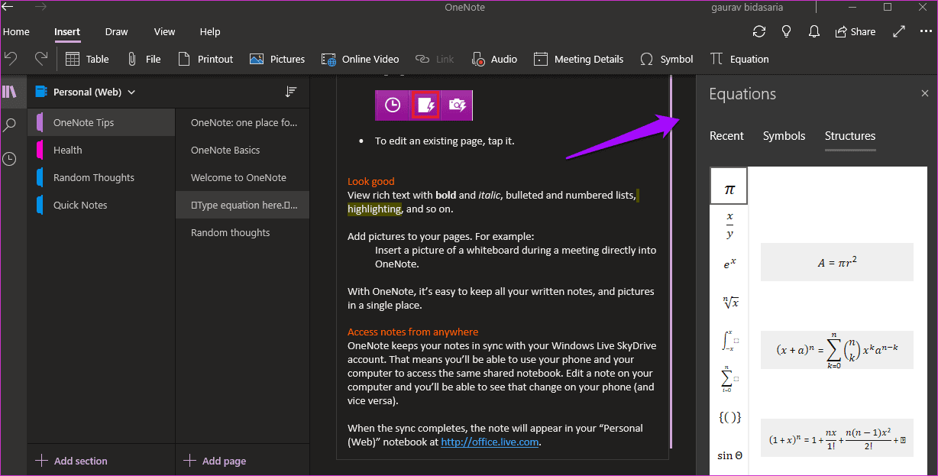The image size is (938, 476).
Task: Select the OneNote Tips section
Action: coord(101,122)
